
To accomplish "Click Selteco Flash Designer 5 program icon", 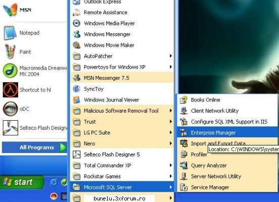I will 77,155.
